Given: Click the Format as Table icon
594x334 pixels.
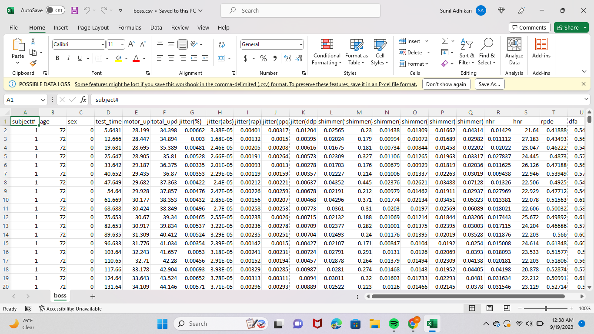Looking at the screenshot, I should 356,52.
